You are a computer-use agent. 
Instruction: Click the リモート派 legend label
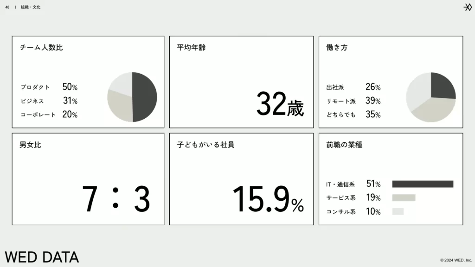pos(341,101)
